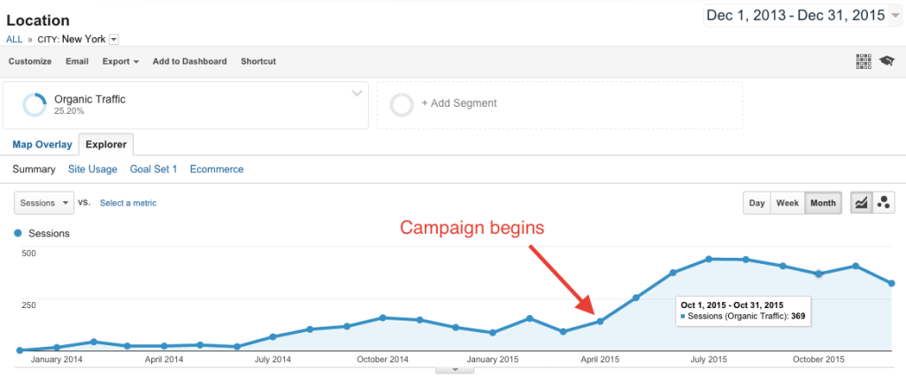Open the Export dropdown menu
This screenshot has width=906, height=377.
pyautogui.click(x=120, y=62)
